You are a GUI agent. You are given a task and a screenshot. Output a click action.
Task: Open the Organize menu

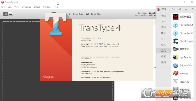pyautogui.click(x=26, y=7)
